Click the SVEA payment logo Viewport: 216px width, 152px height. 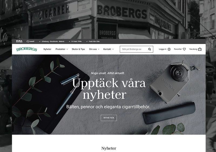pyautogui.click(x=19, y=41)
